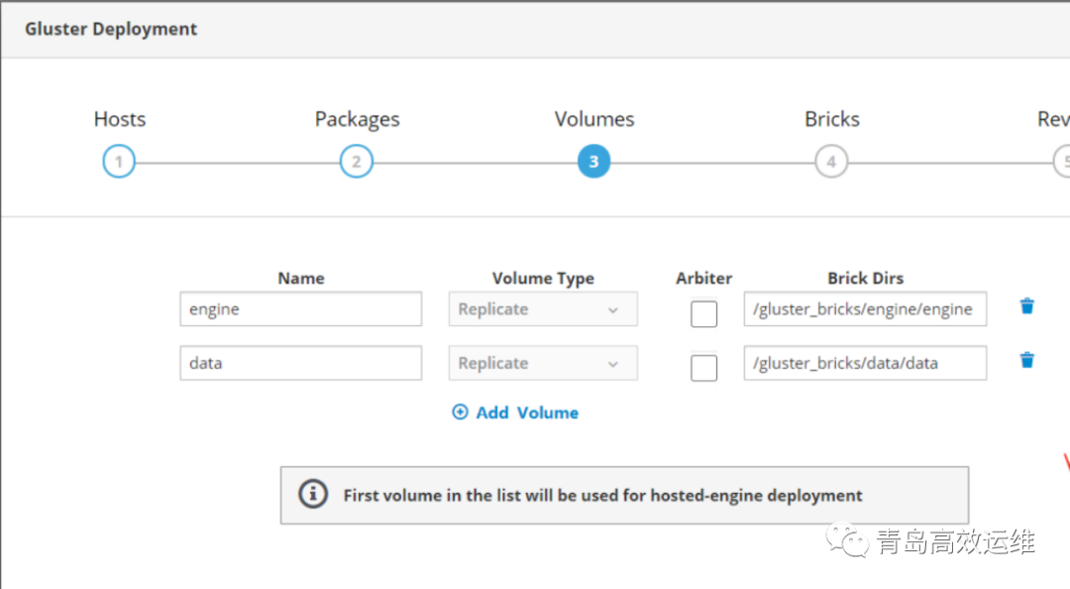
Task: Select the Bricks step label
Action: (832, 119)
